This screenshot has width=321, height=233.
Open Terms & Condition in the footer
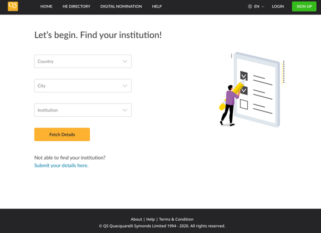[176, 219]
